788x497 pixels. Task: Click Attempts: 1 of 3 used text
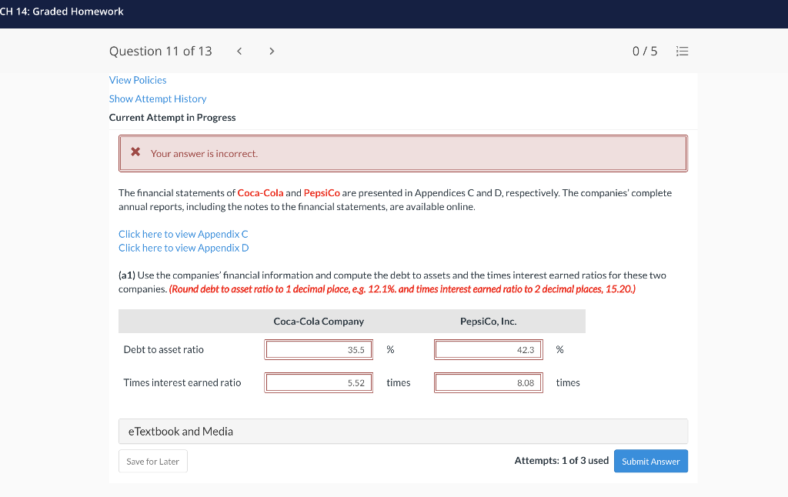pos(561,460)
